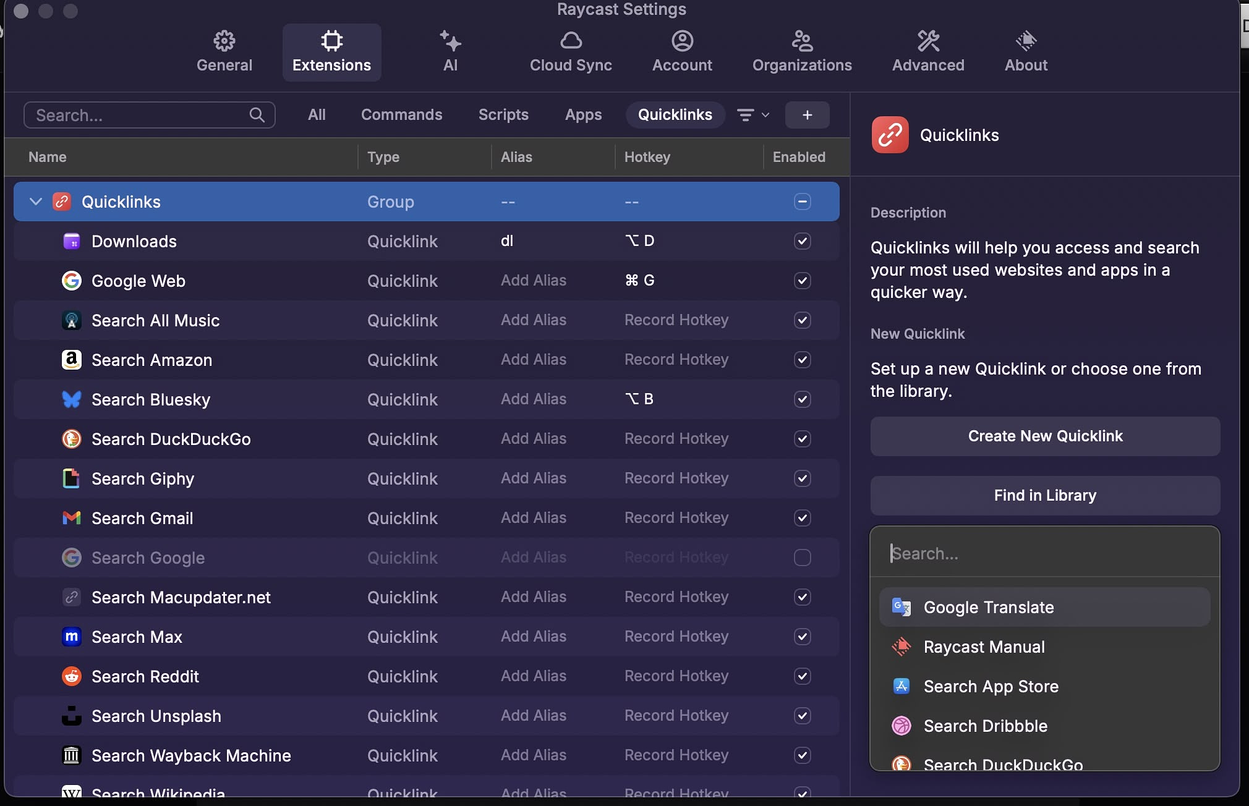Click the Search Gmail icon

click(72, 518)
